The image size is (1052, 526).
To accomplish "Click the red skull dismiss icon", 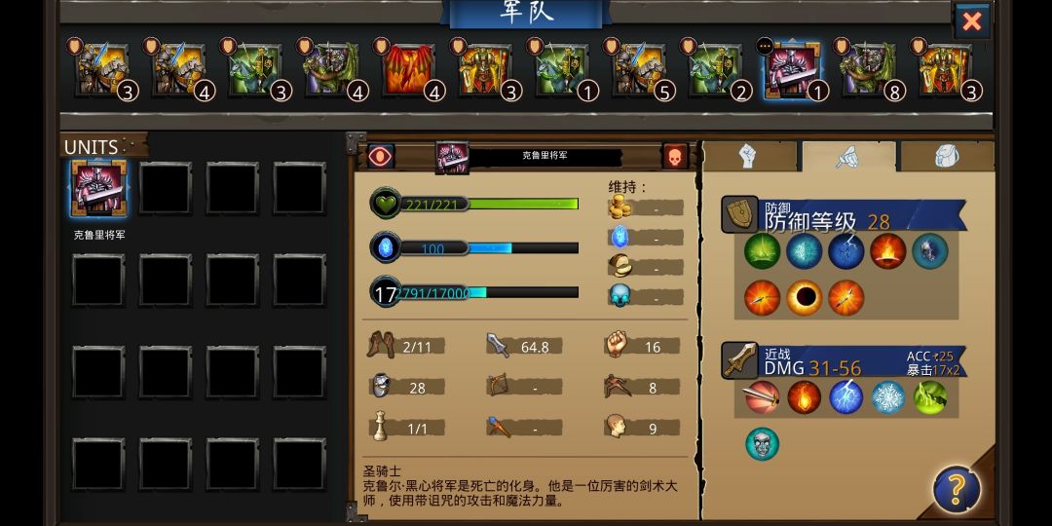I will [675, 156].
